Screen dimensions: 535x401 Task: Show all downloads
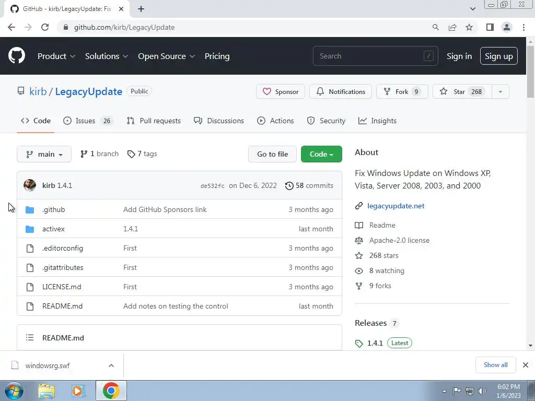[x=495, y=365]
